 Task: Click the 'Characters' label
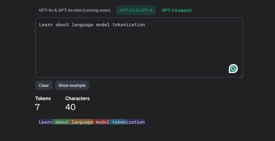(77, 99)
